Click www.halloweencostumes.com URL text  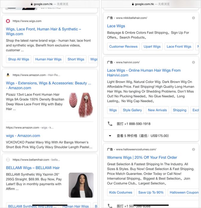tap(136, 150)
